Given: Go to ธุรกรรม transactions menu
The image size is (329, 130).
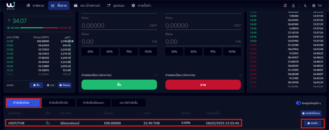Looking at the screenshot, I should point(116,6).
